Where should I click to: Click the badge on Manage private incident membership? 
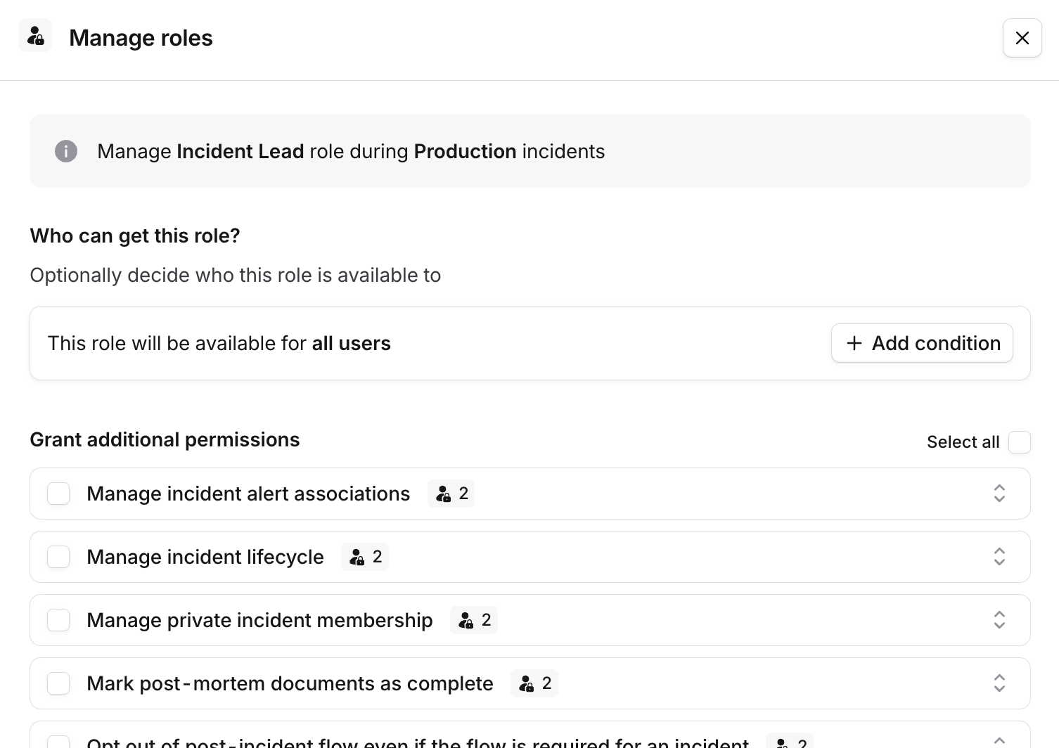[x=473, y=620]
